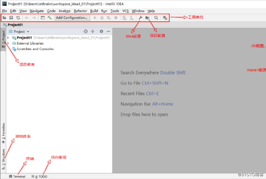Click the Collapse All icon in Project panel
The width and height of the screenshot is (266, 179).
coord(93,31)
